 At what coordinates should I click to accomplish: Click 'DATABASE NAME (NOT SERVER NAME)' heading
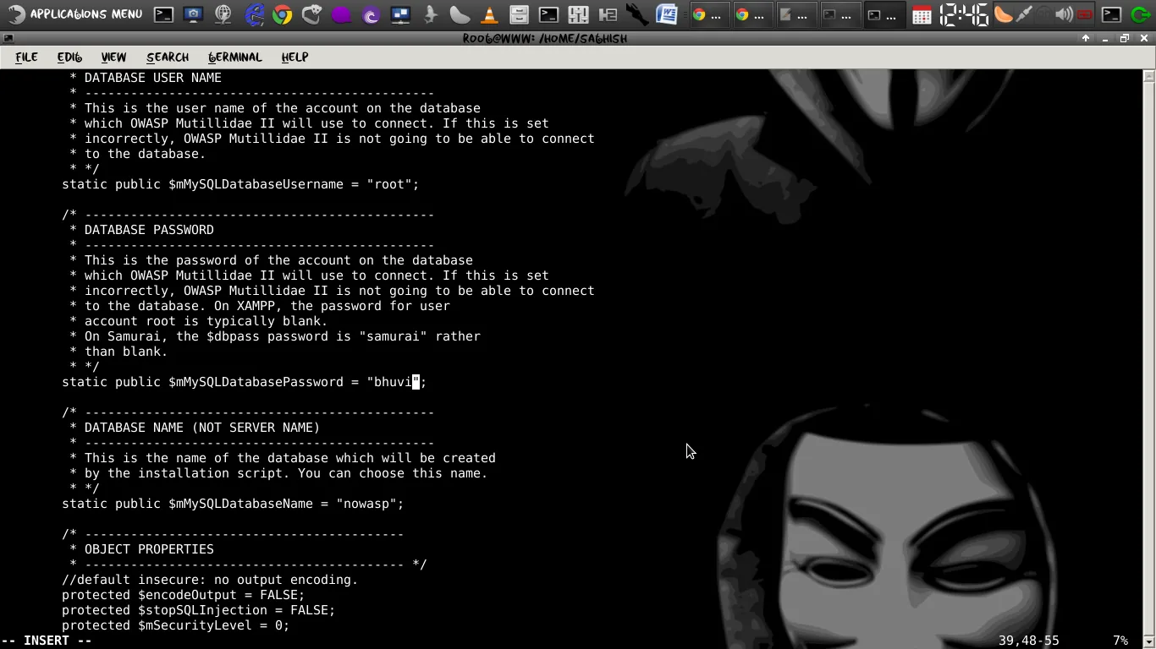point(202,428)
